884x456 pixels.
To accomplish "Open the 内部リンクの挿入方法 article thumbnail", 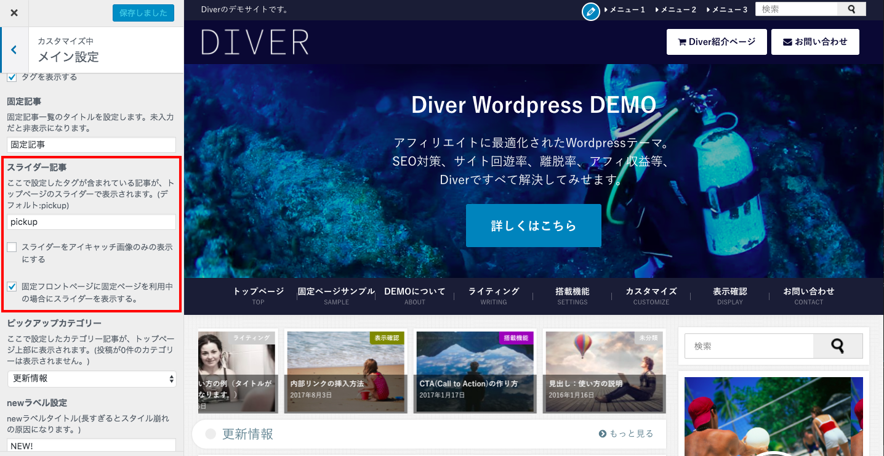I will point(346,372).
